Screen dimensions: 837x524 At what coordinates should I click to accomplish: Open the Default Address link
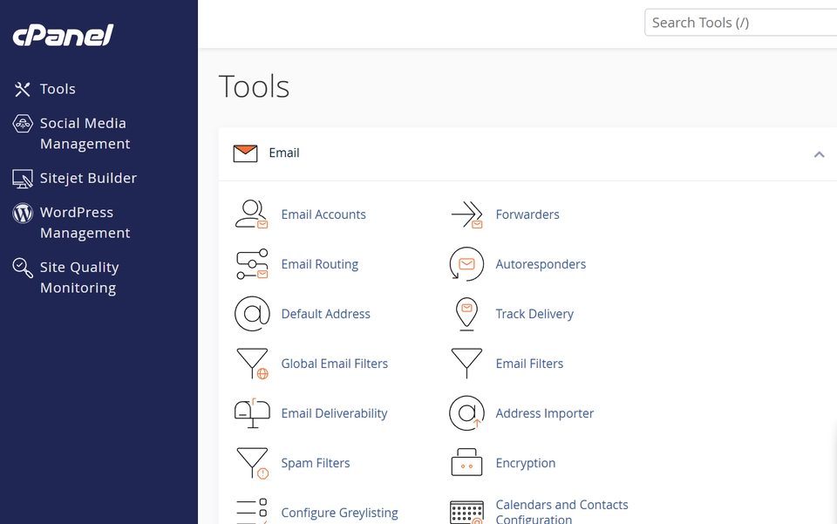click(325, 314)
